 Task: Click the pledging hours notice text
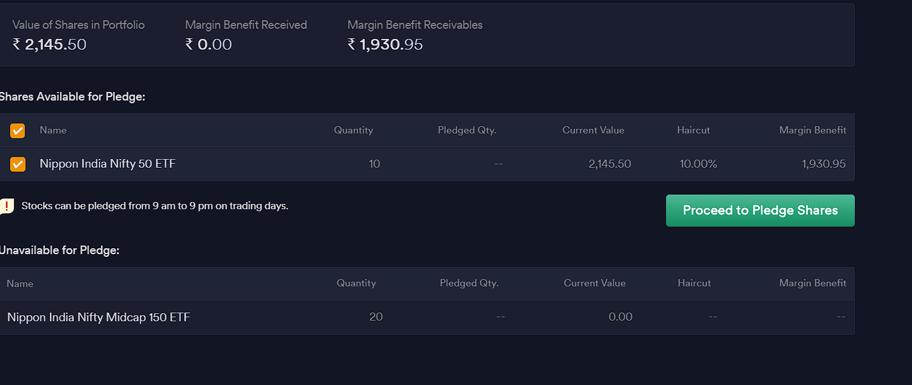(155, 206)
